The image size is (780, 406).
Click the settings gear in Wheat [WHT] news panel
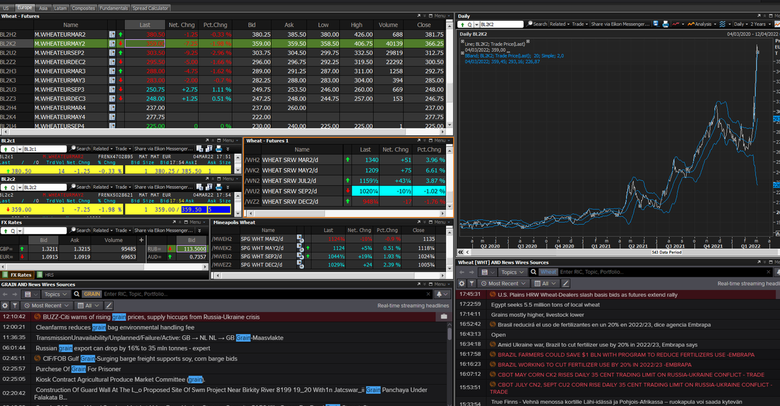click(462, 283)
